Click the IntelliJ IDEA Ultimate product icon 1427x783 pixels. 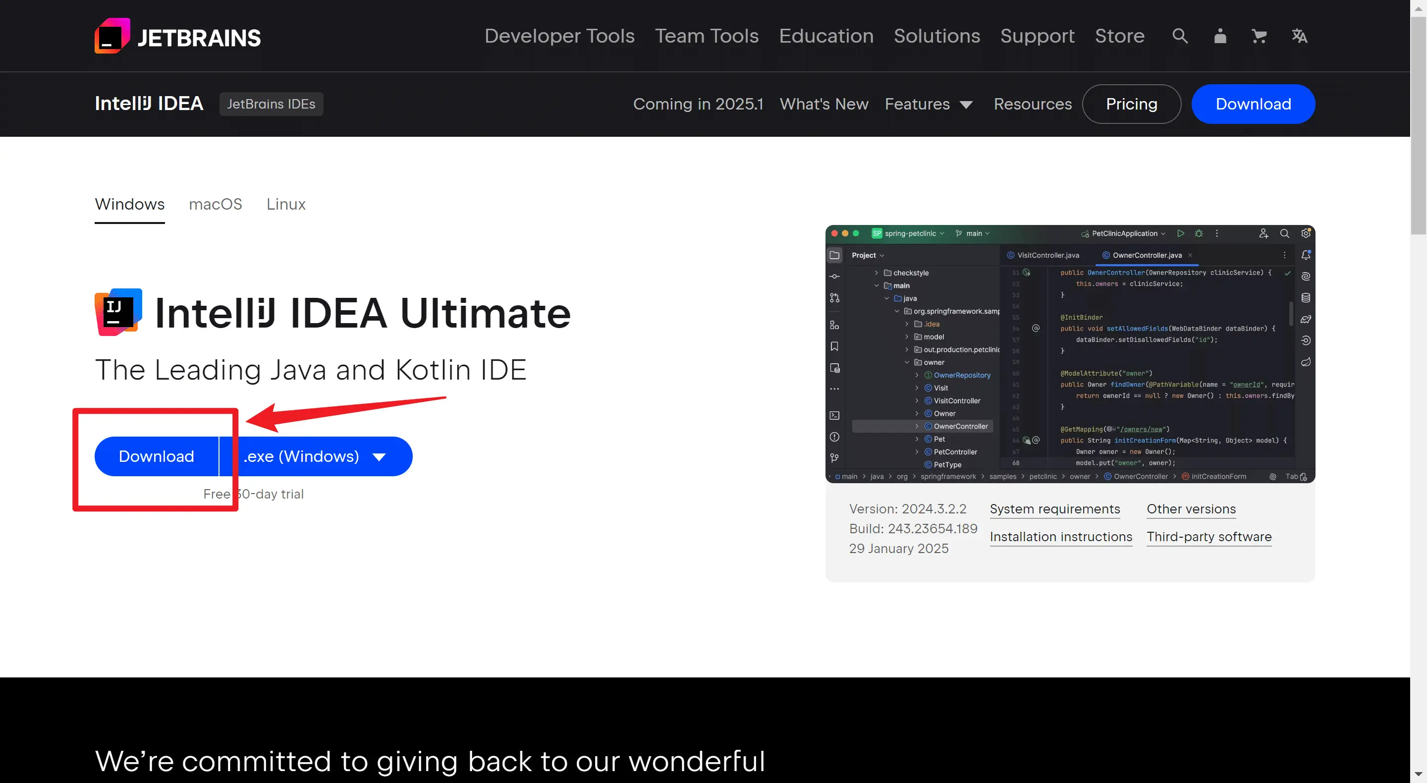[x=118, y=312]
